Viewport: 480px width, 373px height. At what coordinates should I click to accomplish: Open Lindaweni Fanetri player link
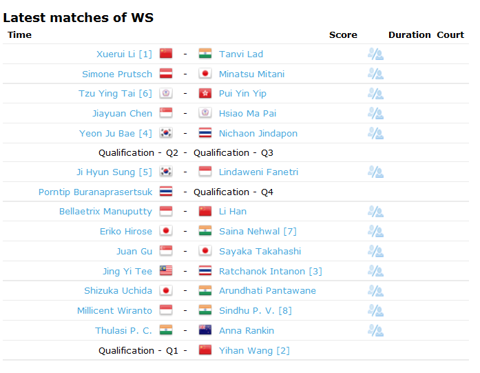[x=258, y=172]
